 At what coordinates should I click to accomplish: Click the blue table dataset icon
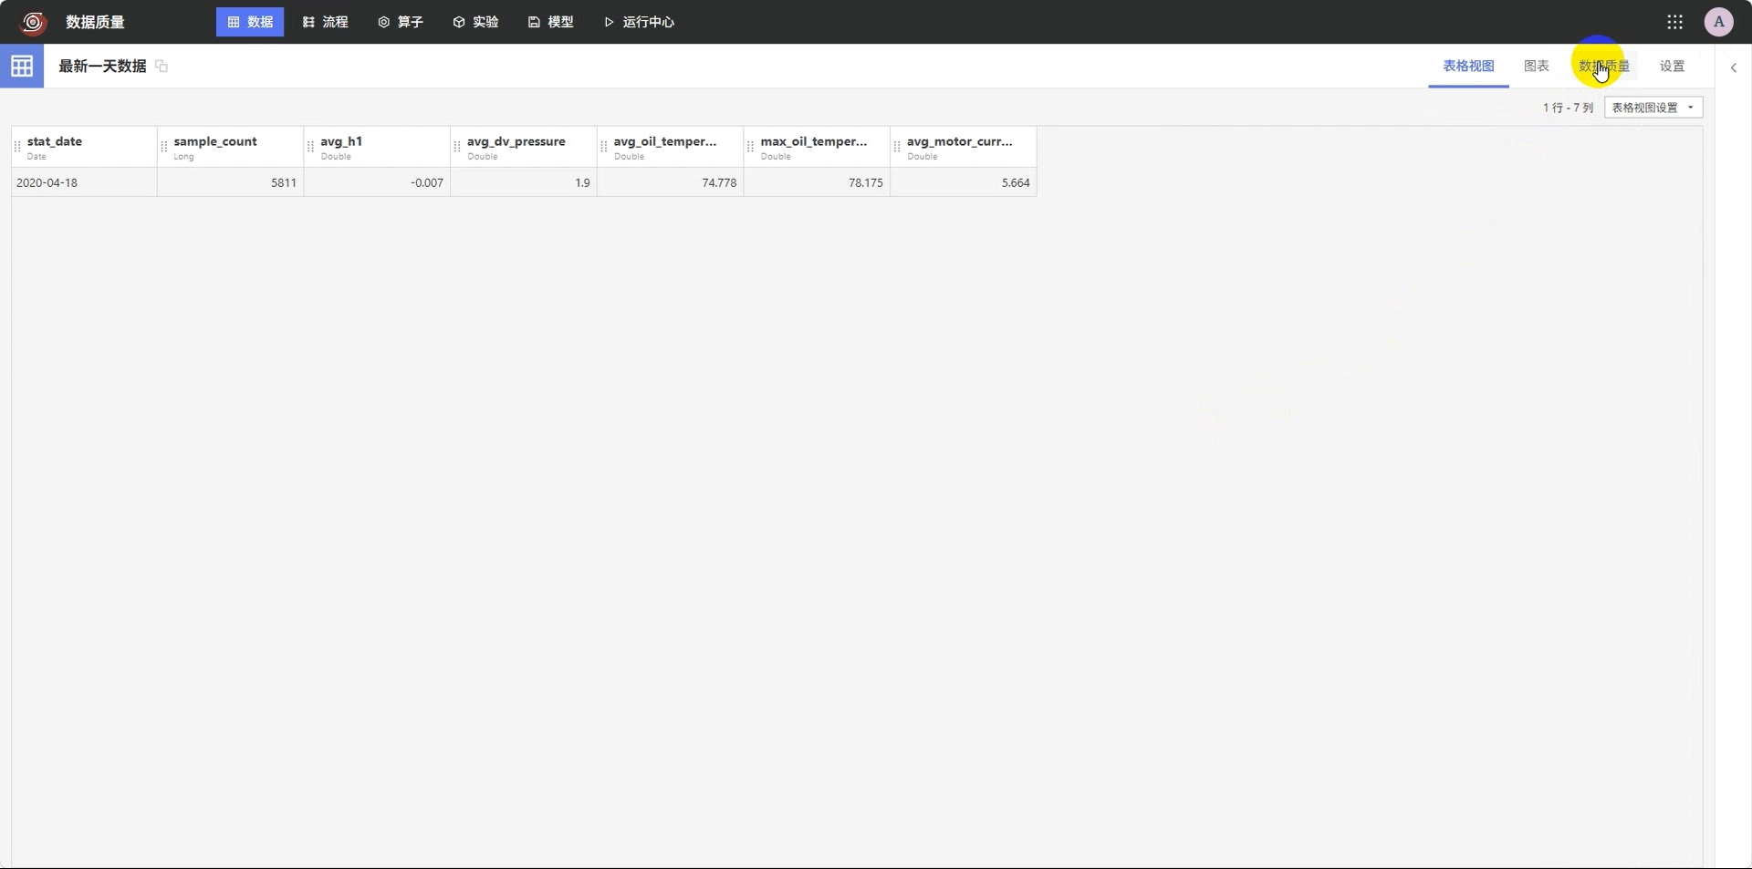click(22, 66)
